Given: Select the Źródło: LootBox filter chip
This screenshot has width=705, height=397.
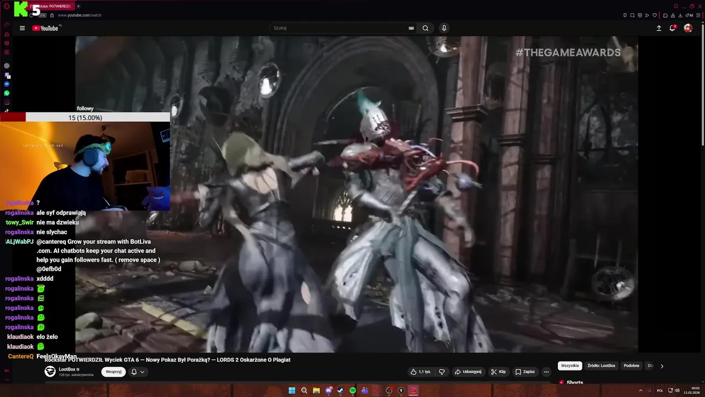Looking at the screenshot, I should click(601, 366).
